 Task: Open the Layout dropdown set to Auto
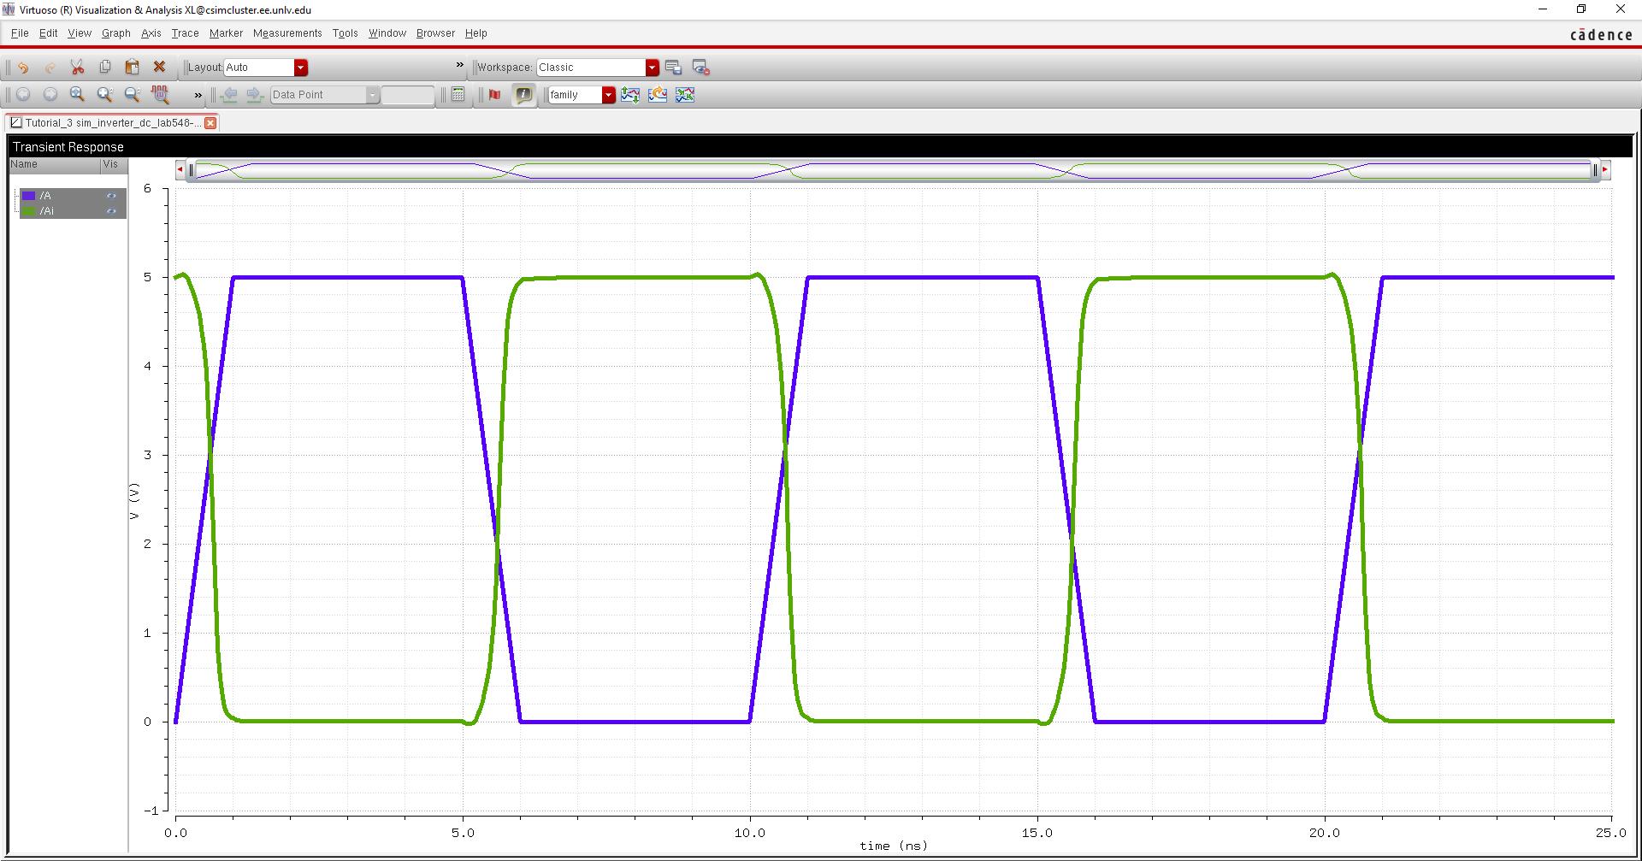pyautogui.click(x=300, y=68)
